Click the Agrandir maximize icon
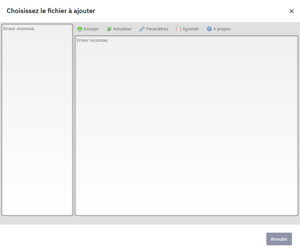 tap(178, 29)
